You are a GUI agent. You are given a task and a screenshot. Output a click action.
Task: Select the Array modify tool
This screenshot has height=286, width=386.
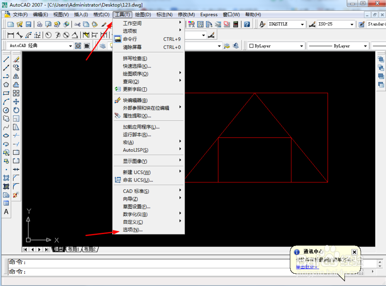click(16, 93)
